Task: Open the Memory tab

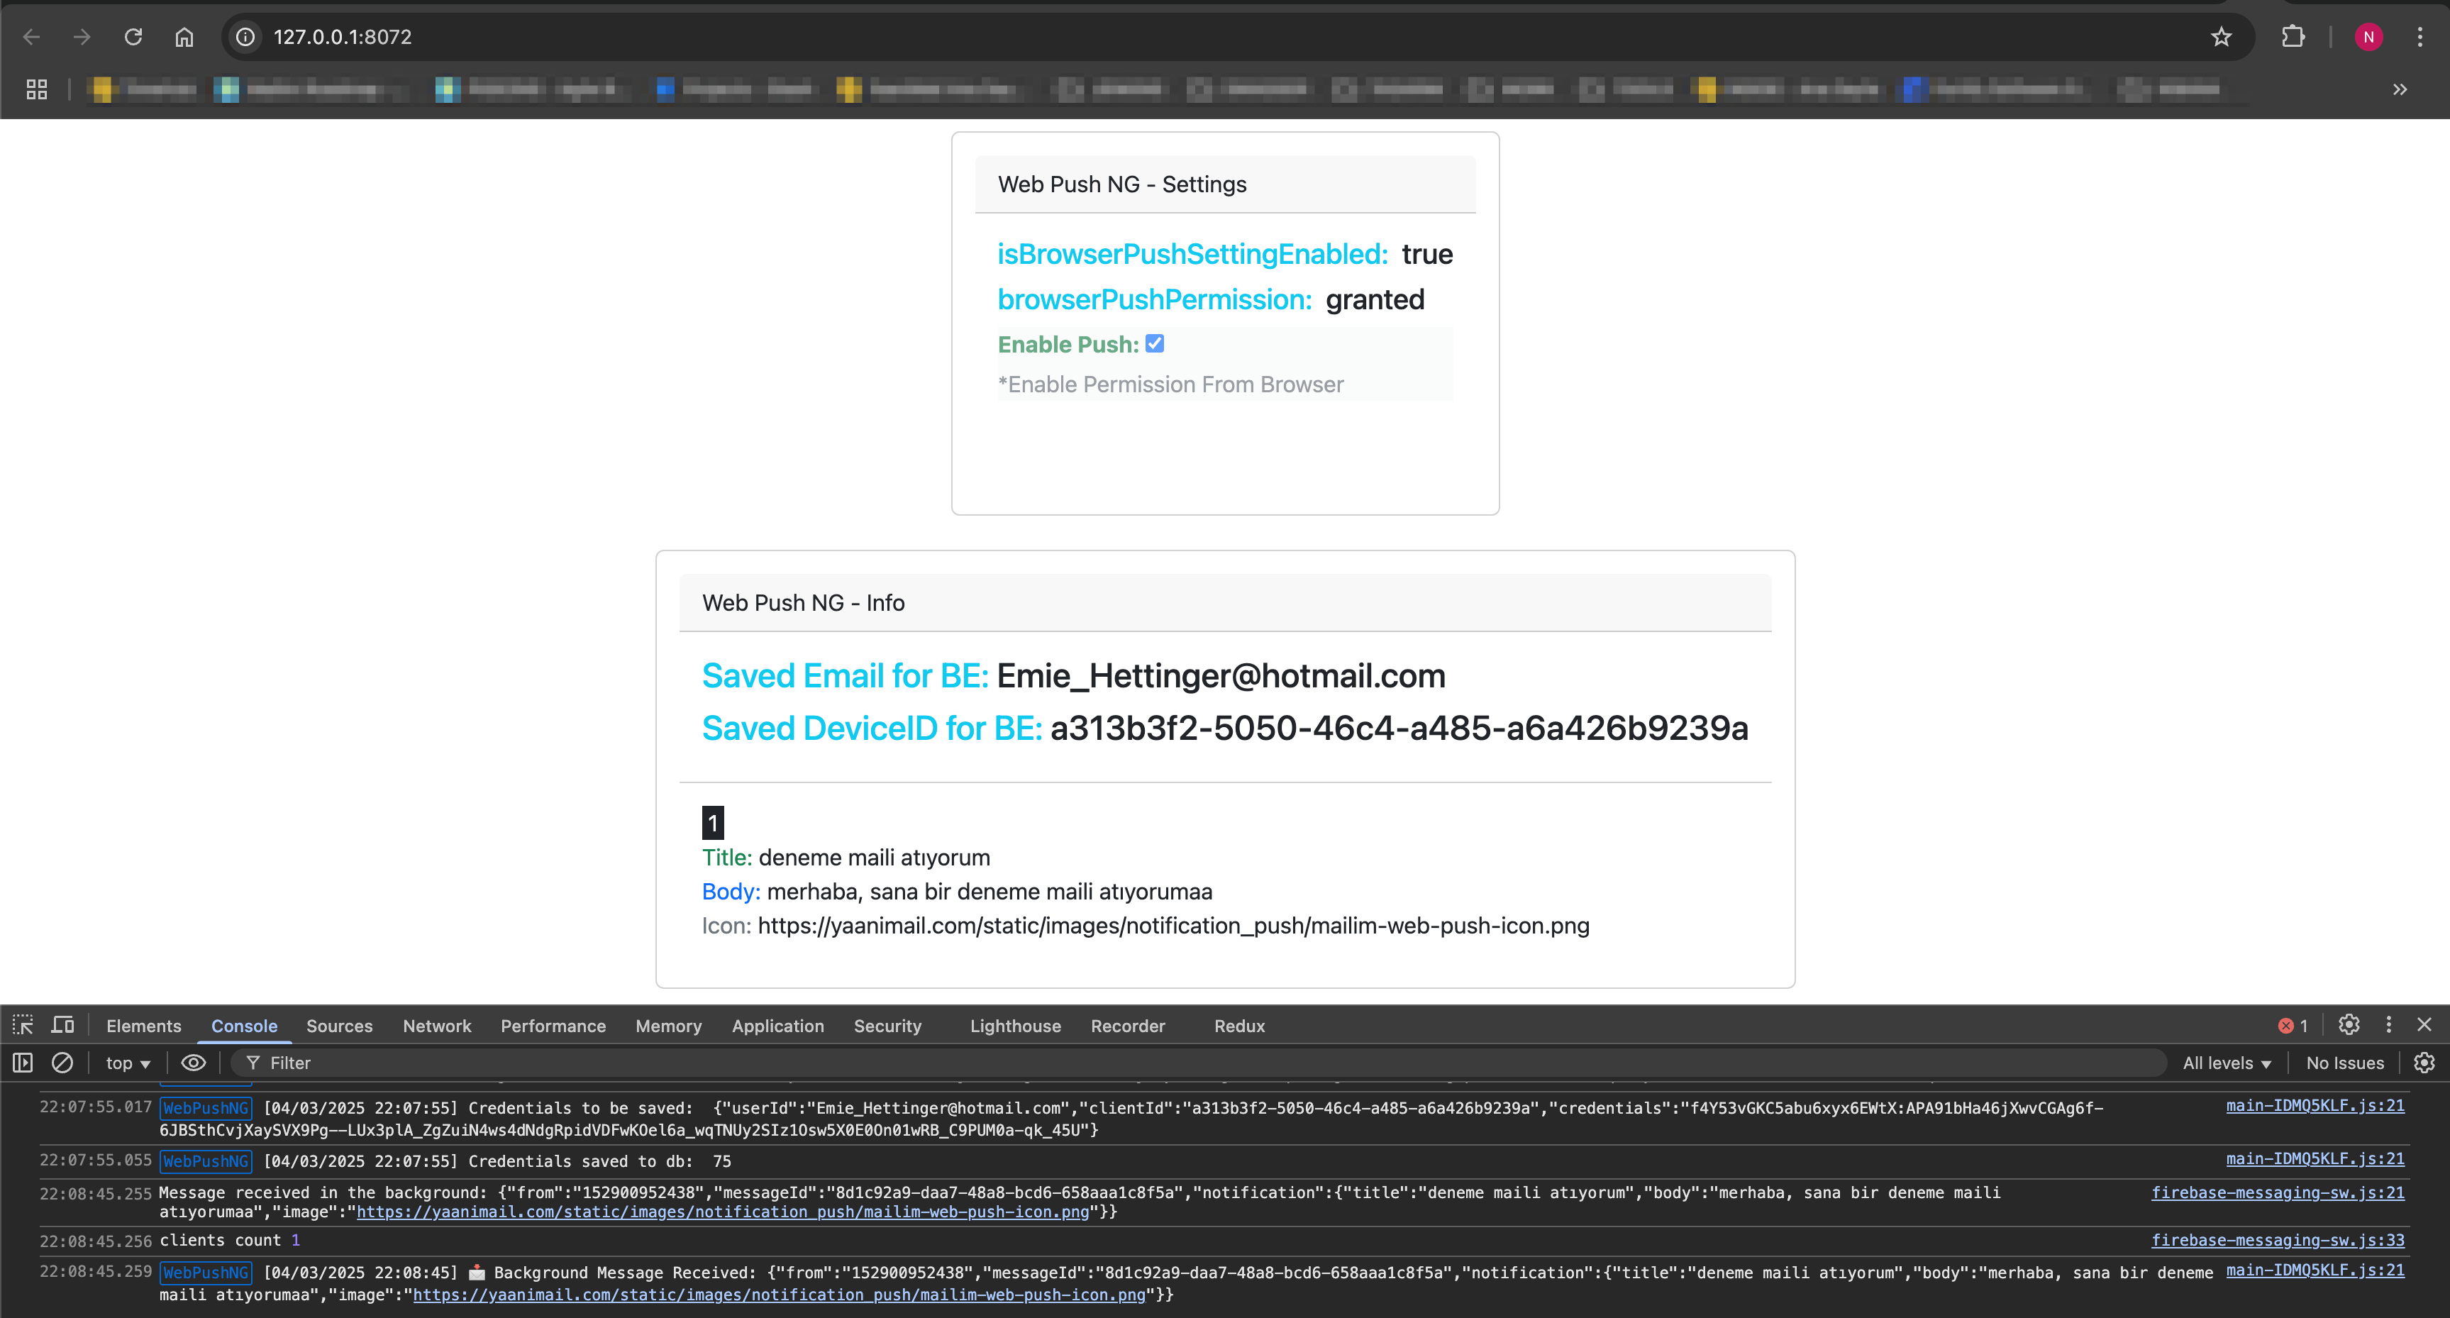Action: (x=669, y=1026)
